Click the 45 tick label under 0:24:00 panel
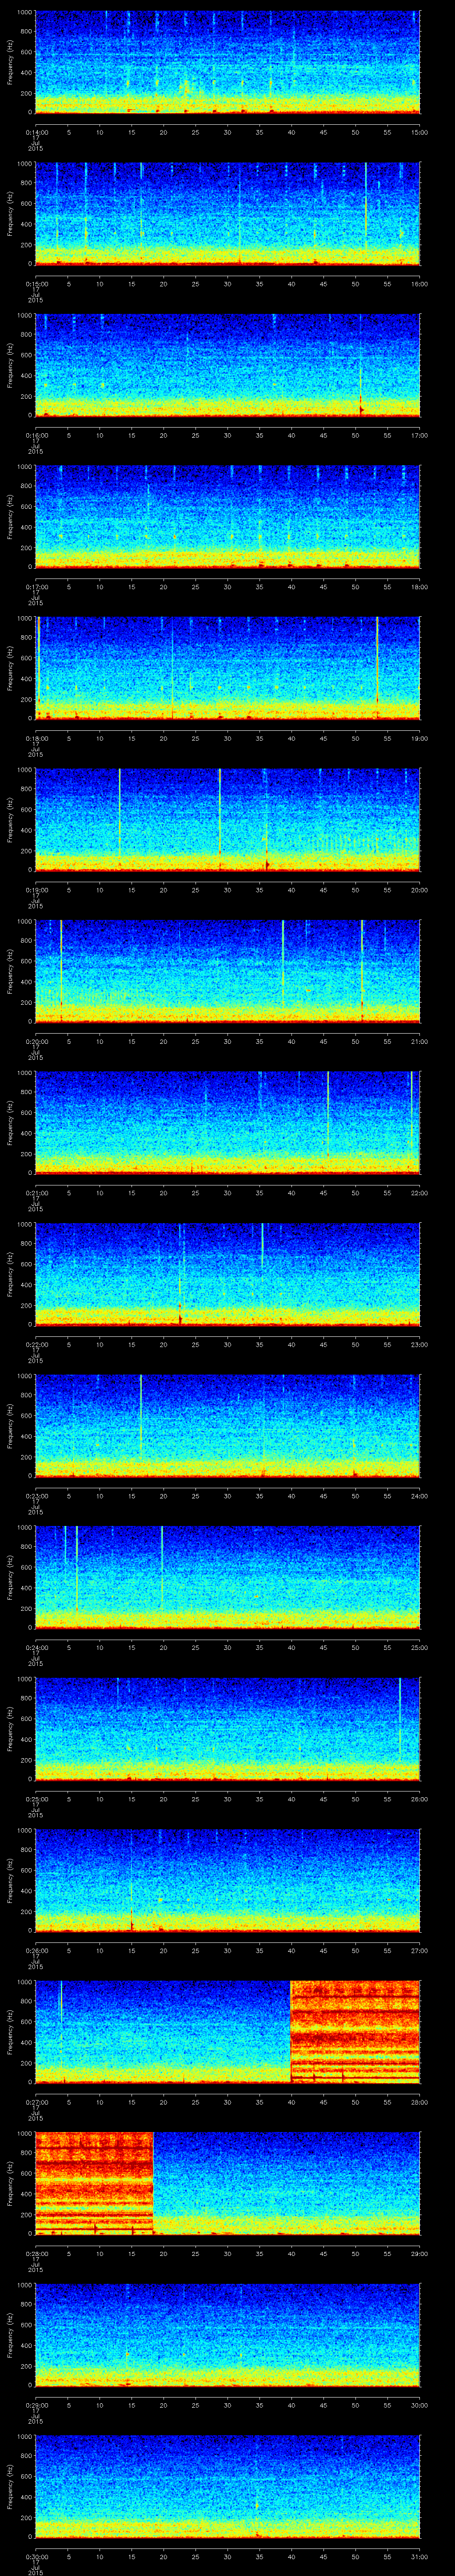The width and height of the screenshot is (455, 2576). [323, 1648]
